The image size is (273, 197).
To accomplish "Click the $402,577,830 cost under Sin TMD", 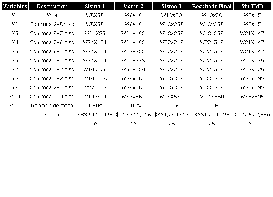I will click(x=252, y=115).
